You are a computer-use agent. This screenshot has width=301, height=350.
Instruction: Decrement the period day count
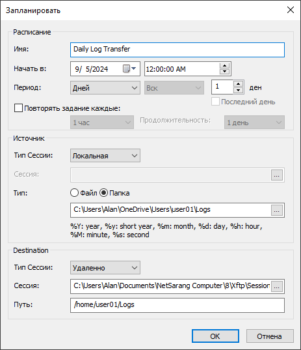point(238,90)
